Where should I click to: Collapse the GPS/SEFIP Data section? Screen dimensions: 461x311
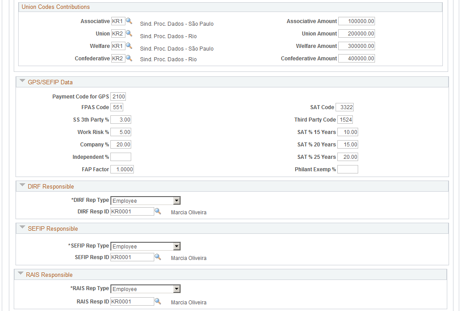(x=22, y=81)
